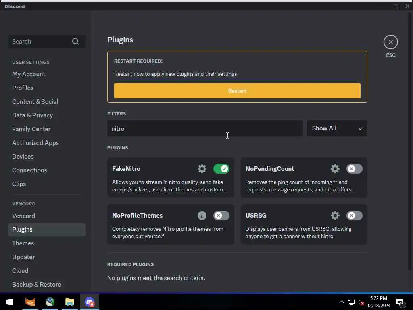Open NoPendingCount settings gear

[335, 169]
